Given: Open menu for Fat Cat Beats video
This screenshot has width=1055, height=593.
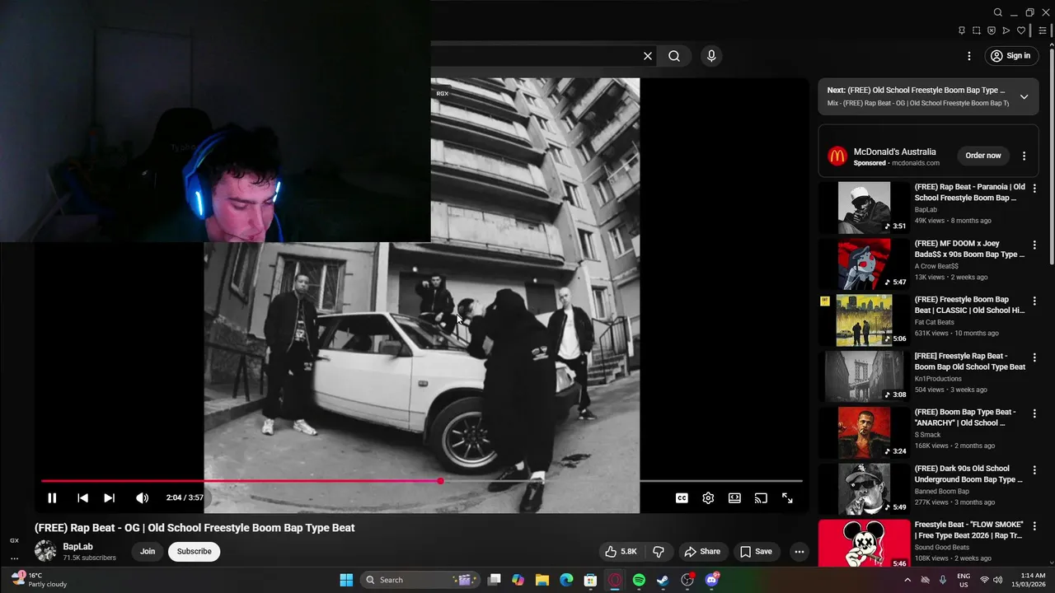Looking at the screenshot, I should tap(1034, 301).
